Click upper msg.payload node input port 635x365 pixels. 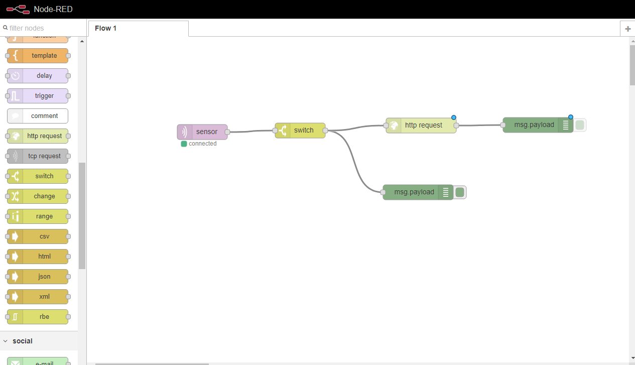[x=503, y=125]
